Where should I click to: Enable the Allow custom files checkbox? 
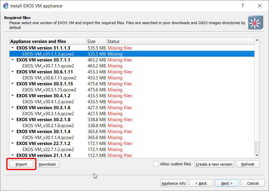(156, 164)
